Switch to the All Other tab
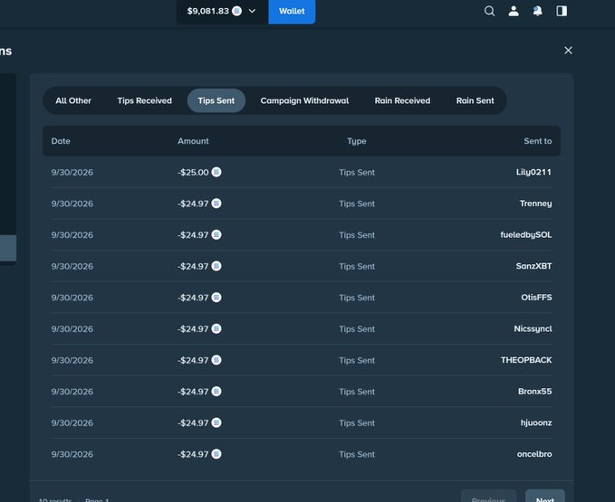Screen dimensions: 615x502 click(73, 100)
